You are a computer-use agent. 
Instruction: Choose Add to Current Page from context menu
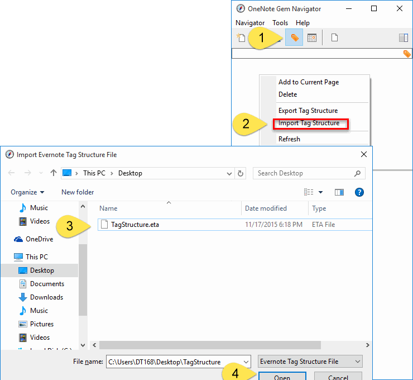[309, 82]
